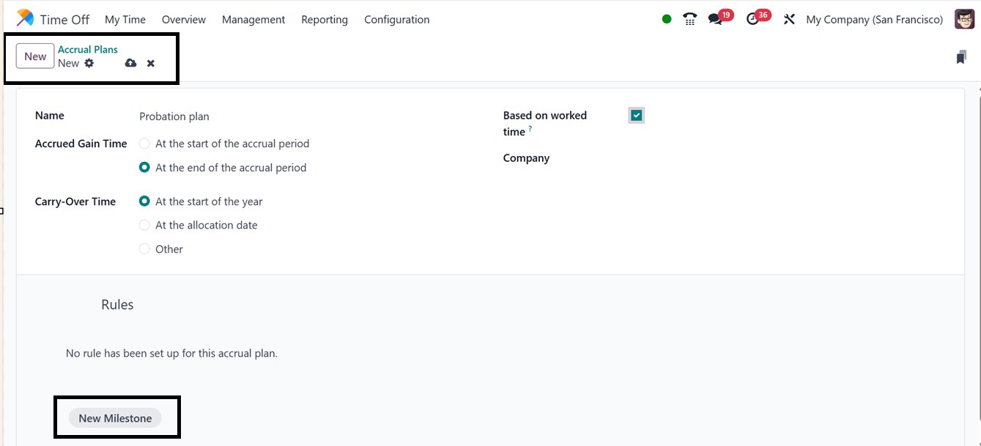Discard changes with the X icon
Viewport: 981px width, 446px height.
click(x=151, y=64)
